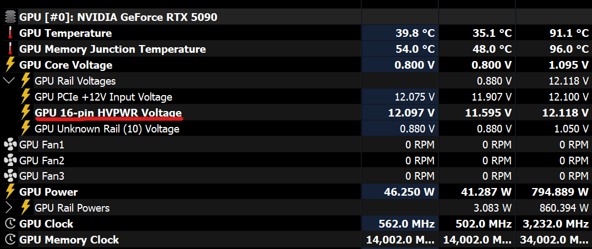Expand the GPU Rail Powers group
The image size is (592, 249).
(9, 208)
